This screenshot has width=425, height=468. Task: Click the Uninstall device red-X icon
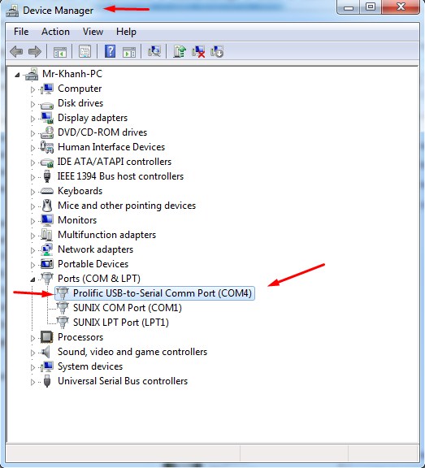pyautogui.click(x=198, y=52)
